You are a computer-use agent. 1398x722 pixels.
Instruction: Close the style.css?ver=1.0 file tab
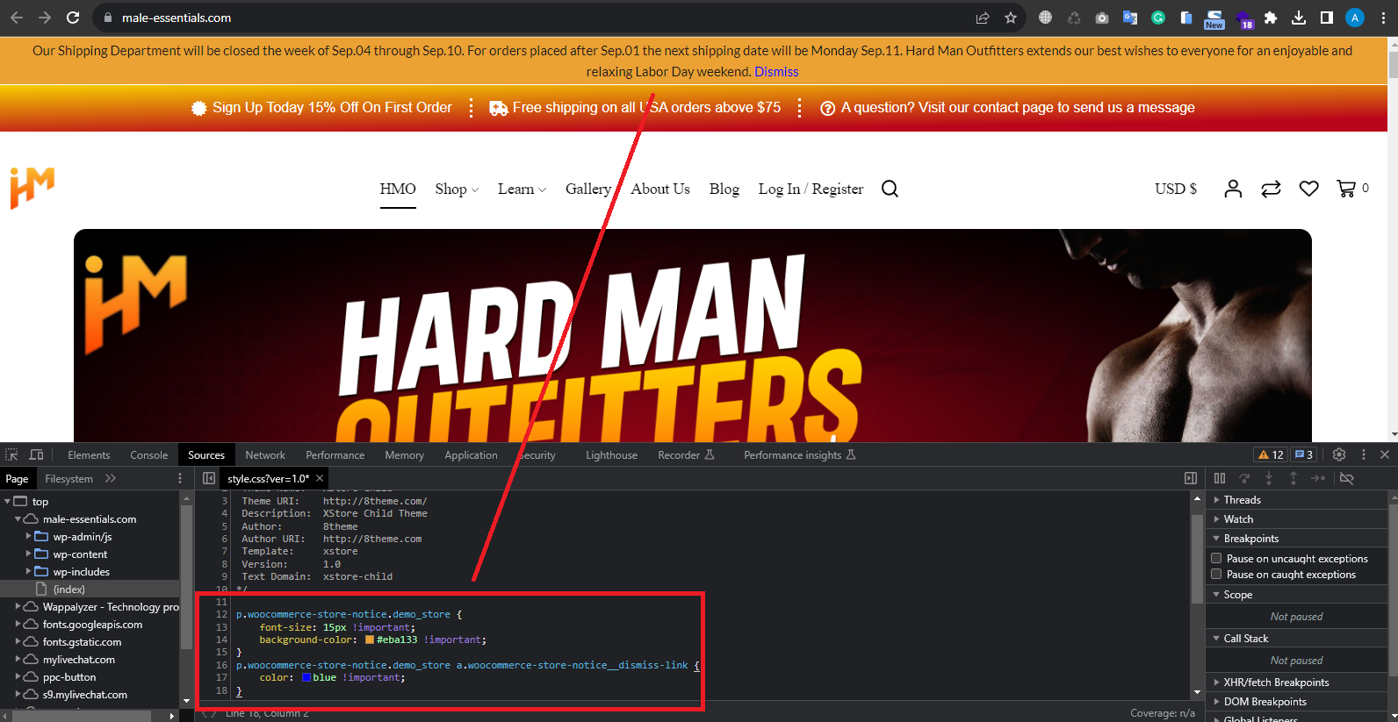pos(320,478)
